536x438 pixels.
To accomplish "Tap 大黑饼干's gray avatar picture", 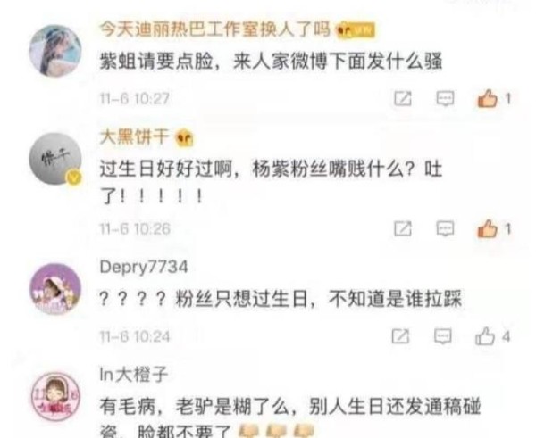I will (55, 159).
